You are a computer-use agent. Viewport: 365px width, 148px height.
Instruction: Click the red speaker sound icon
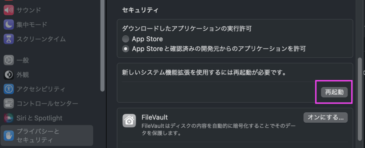click(x=9, y=10)
